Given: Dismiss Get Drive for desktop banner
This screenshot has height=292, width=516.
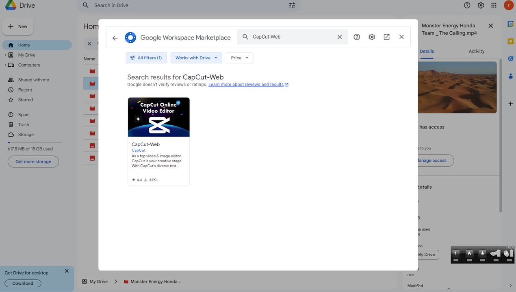Looking at the screenshot, I should point(67,271).
